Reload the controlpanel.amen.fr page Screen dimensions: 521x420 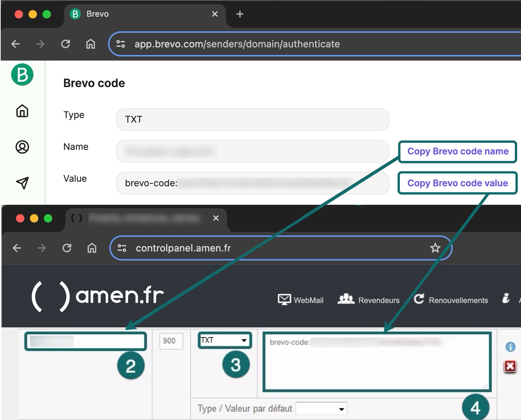(x=67, y=248)
